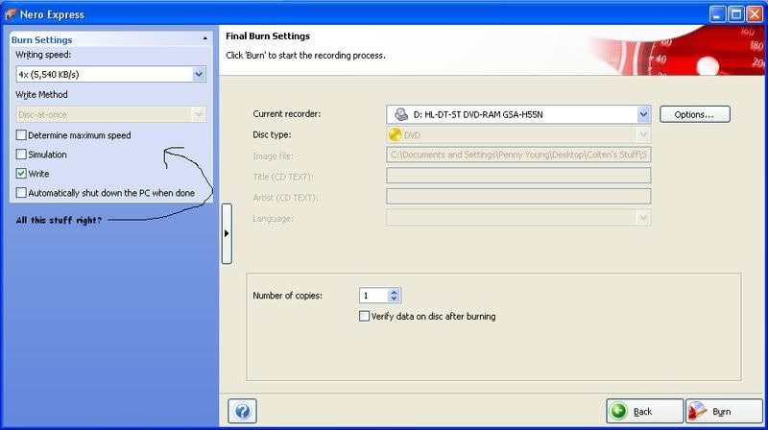Click the Burn button
This screenshot has width=768, height=430.
(724, 411)
